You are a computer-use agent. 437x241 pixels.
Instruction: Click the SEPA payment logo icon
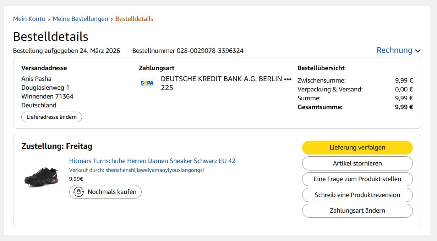[147, 83]
